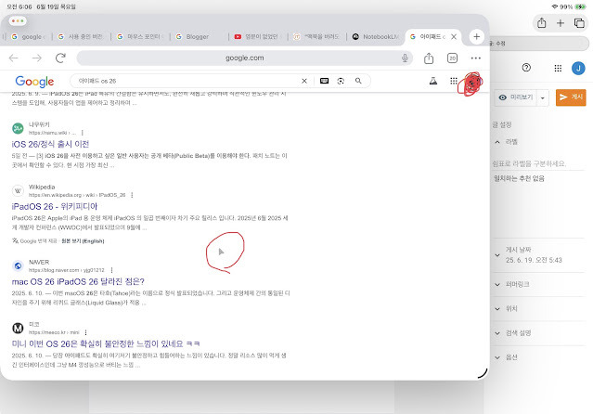Expand the 옵션 section
This screenshot has width=593, height=414.
click(497, 357)
